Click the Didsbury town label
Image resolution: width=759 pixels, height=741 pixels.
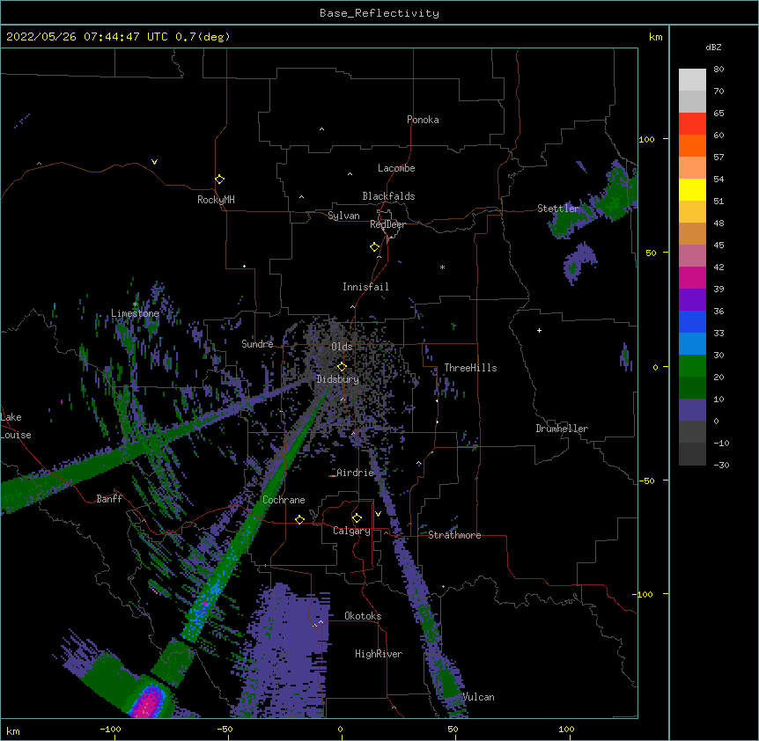pyautogui.click(x=337, y=379)
